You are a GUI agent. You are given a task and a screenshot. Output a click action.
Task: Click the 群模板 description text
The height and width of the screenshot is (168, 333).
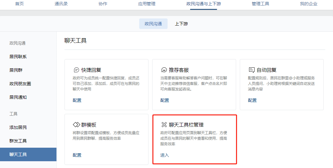point(106,136)
